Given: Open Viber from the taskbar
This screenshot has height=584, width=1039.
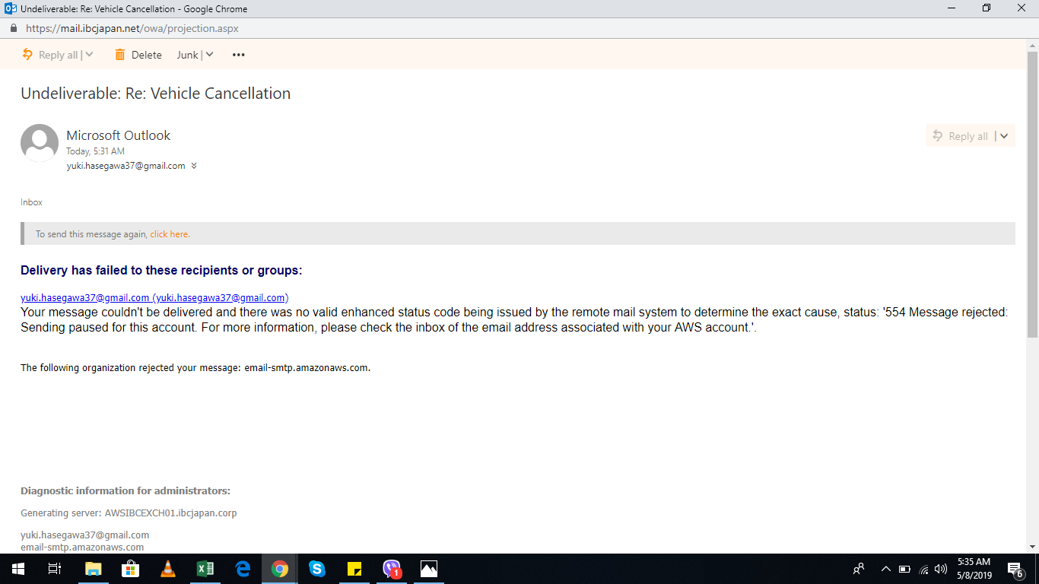Looking at the screenshot, I should pos(392,569).
